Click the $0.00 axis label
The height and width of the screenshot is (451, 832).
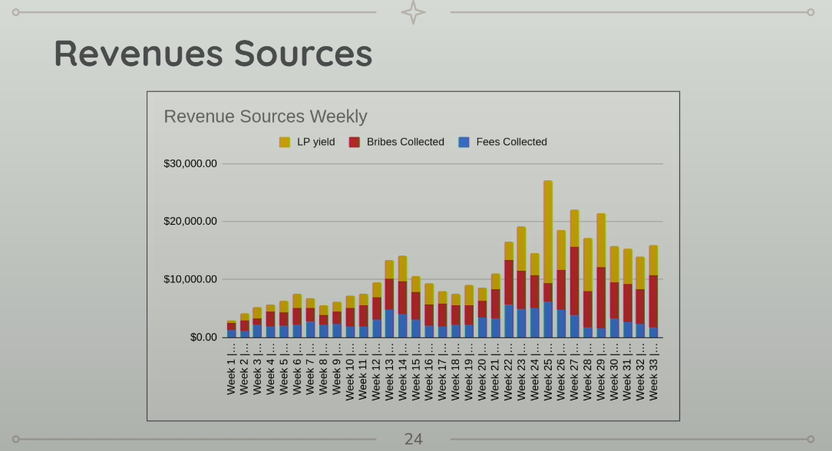[x=203, y=337]
